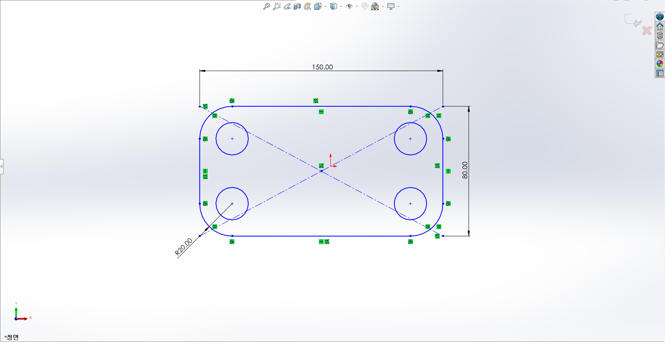The height and width of the screenshot is (342, 665).
Task: Click the exit sketch confirmation corner icon
Action: (x=633, y=20)
